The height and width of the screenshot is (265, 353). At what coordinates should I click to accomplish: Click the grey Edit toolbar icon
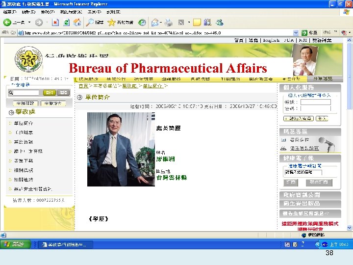point(181,22)
